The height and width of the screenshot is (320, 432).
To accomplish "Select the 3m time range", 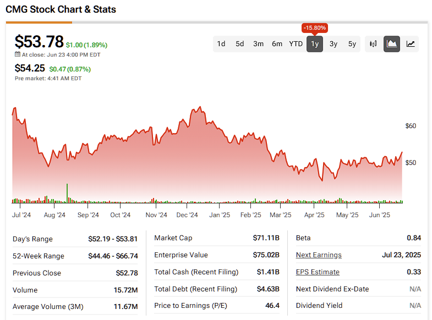I will (259, 44).
